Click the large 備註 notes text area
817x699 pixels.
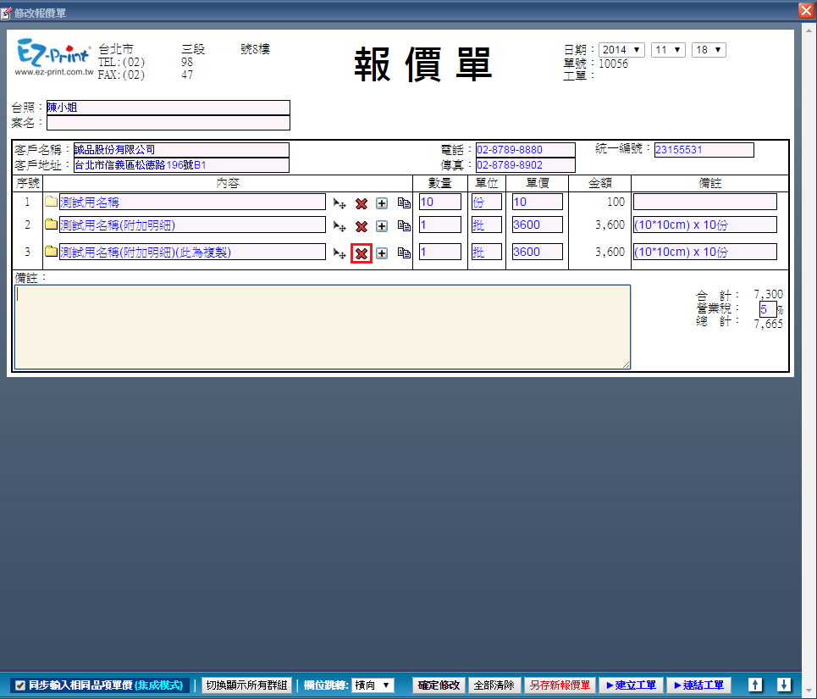pos(322,326)
